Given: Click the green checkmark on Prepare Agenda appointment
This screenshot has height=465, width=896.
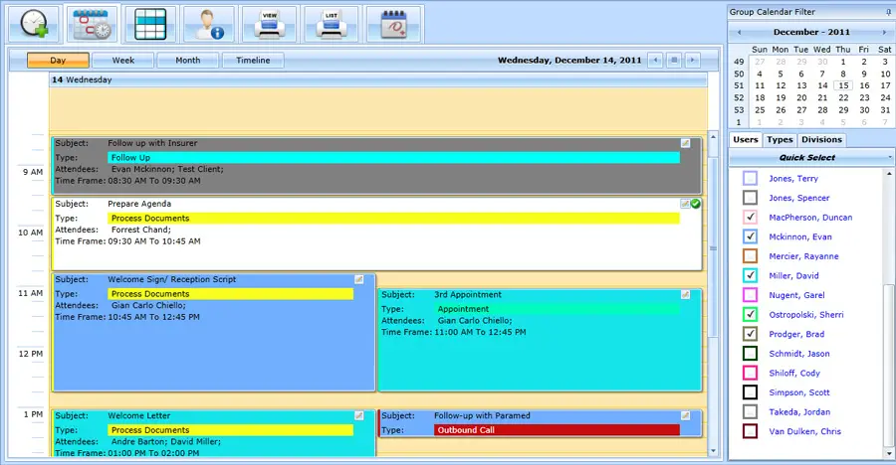Looking at the screenshot, I should click(696, 204).
